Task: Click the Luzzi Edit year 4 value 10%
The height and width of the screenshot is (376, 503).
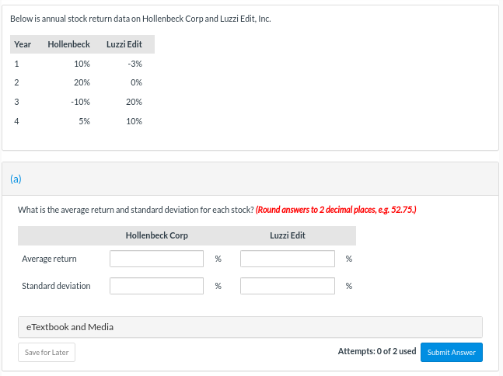Action: (134, 121)
